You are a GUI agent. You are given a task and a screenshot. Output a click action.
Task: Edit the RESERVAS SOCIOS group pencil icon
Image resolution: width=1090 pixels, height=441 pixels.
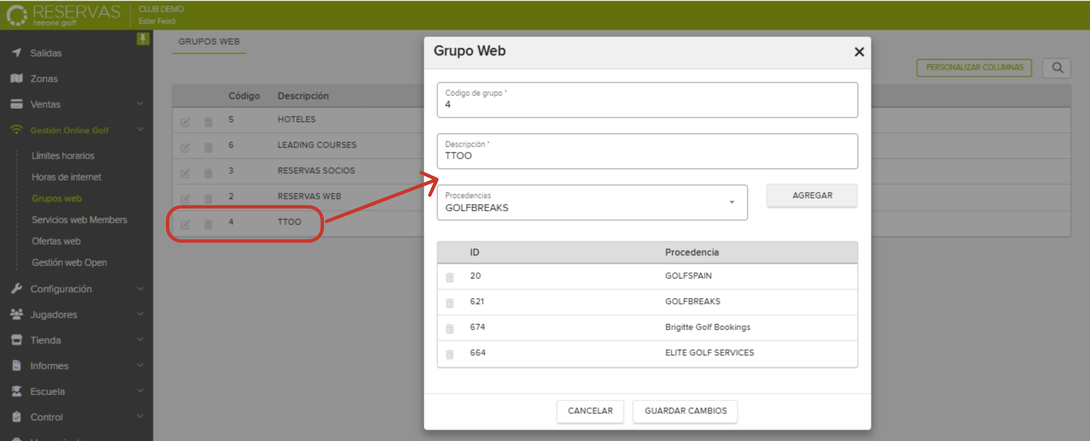click(x=185, y=173)
